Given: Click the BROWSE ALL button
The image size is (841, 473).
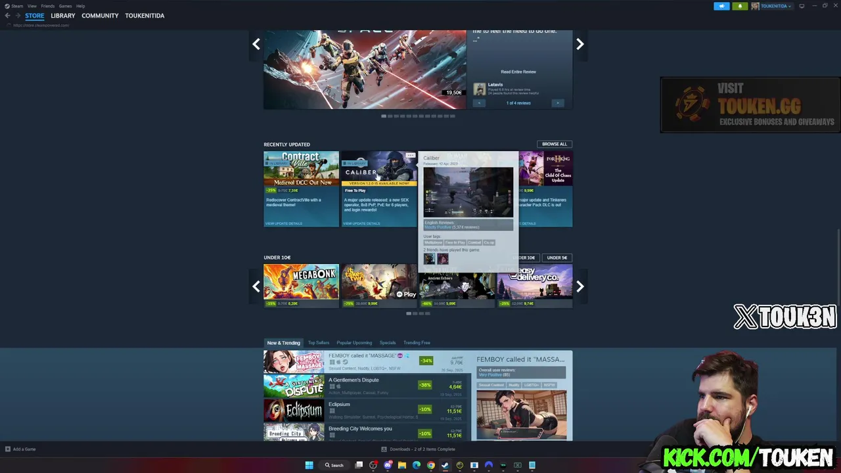Looking at the screenshot, I should point(555,144).
